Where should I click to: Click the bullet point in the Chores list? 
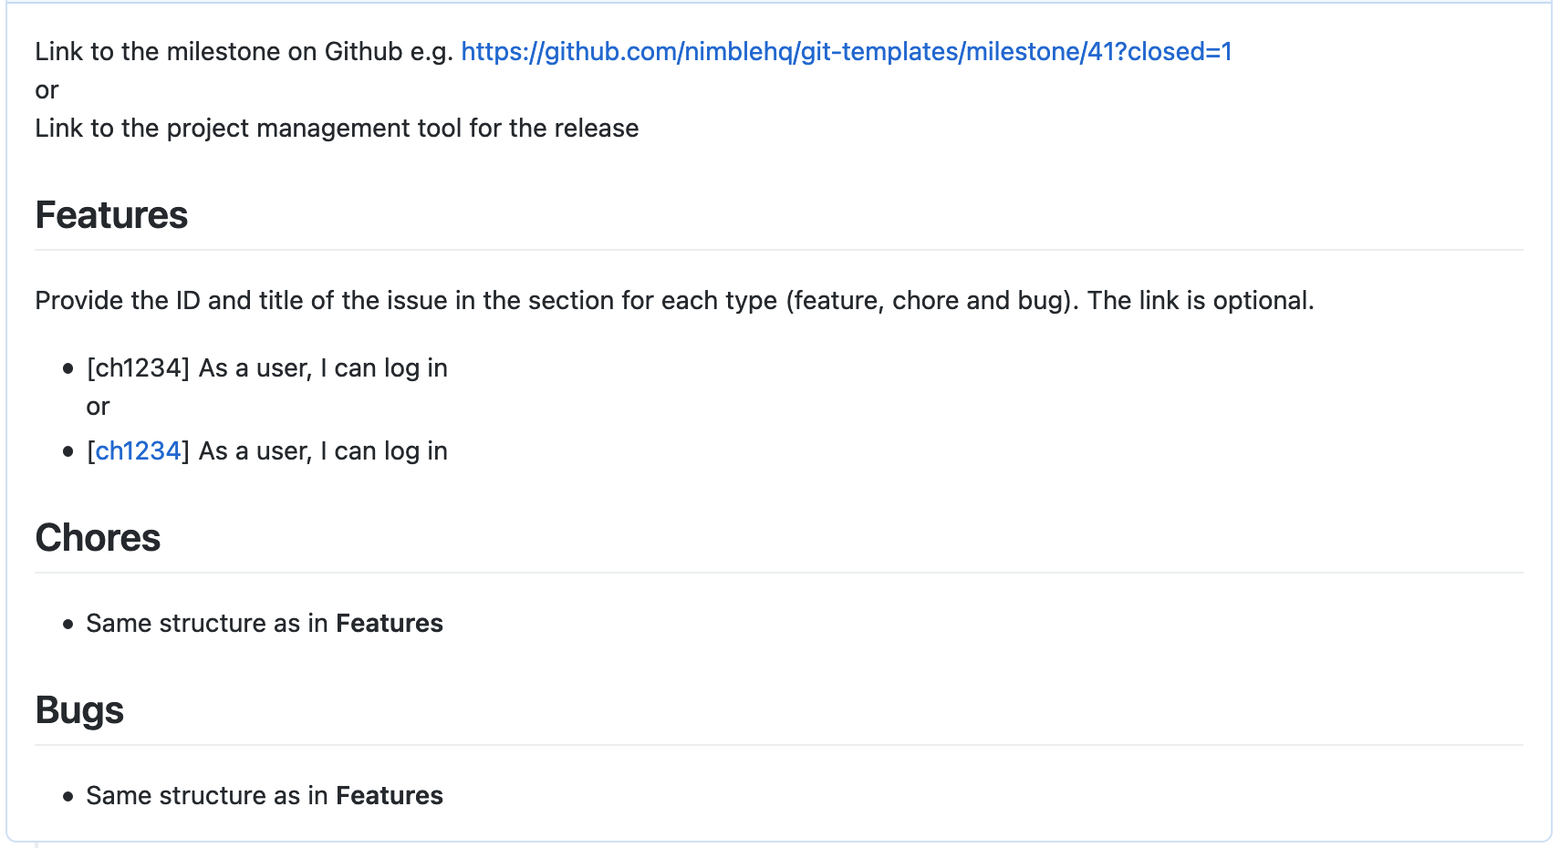[68, 625]
